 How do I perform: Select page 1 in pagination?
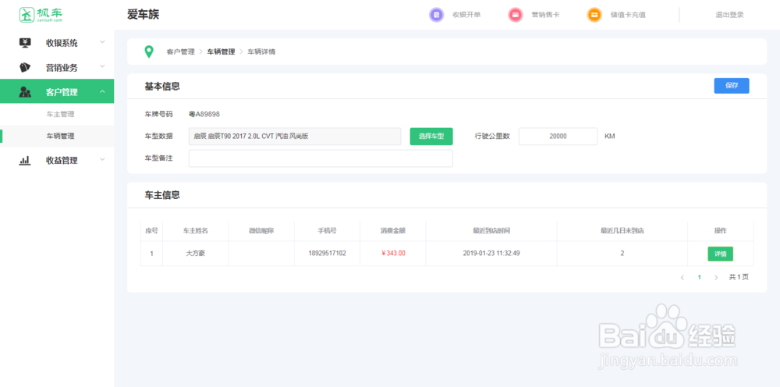tap(700, 278)
